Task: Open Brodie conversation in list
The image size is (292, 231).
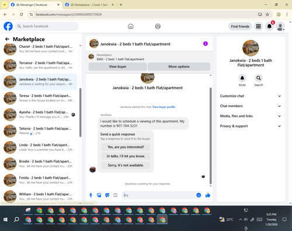Action: [x=39, y=164]
